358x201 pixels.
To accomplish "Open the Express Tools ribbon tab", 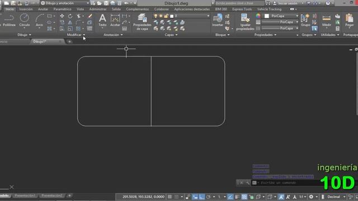I will (x=242, y=9).
